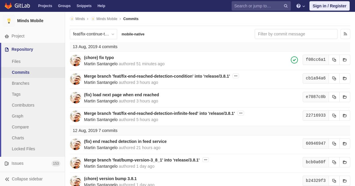Open commit hash link f08cc6a1
This screenshot has height=186, width=355.
(316, 60)
